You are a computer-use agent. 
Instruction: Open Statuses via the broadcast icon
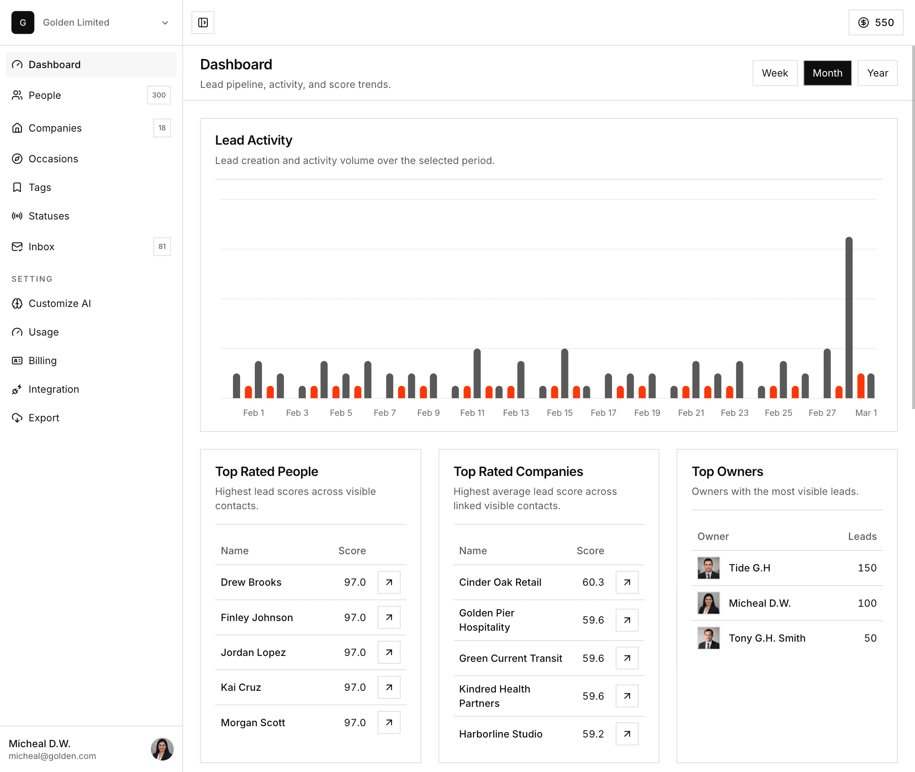pos(17,216)
